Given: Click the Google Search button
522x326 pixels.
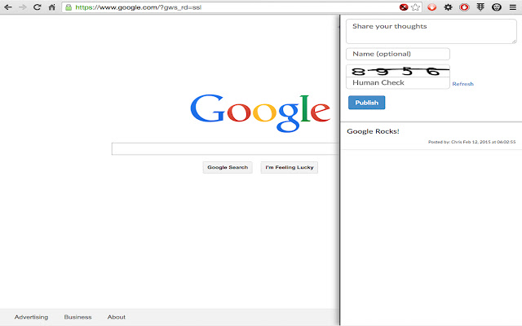Looking at the screenshot, I should click(x=228, y=167).
